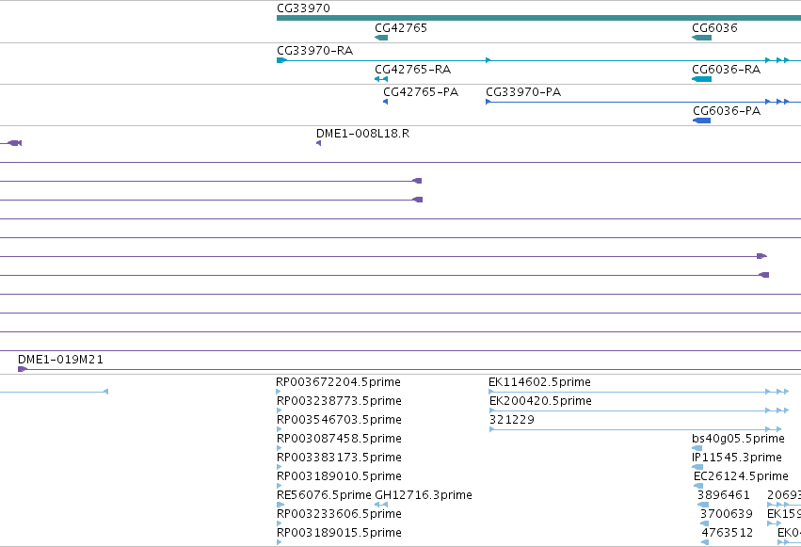Click the EC26124.5prime EST label
Viewport: 801px width, 547px height.
click(741, 476)
